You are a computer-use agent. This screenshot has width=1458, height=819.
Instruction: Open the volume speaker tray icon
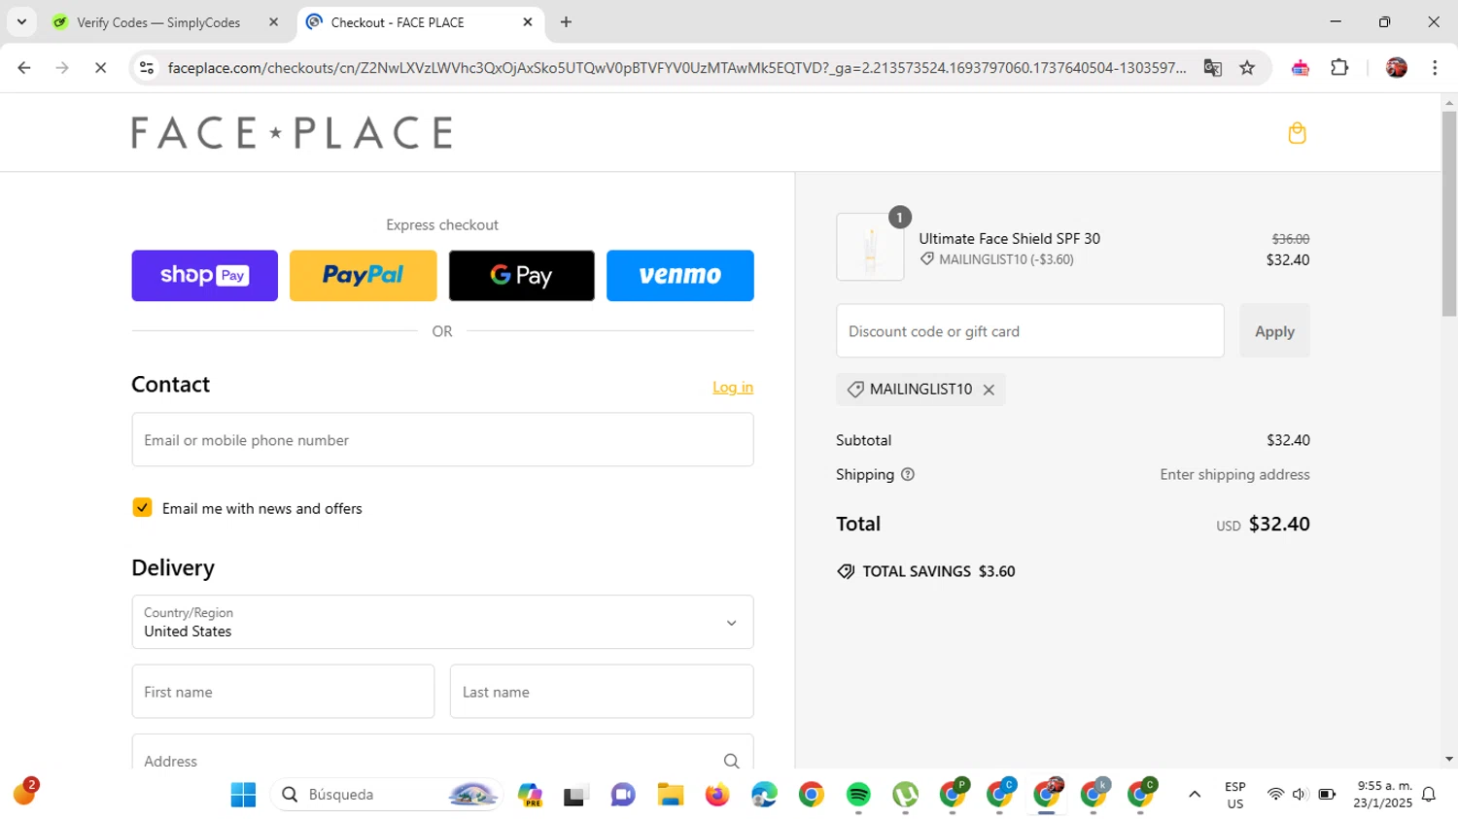click(x=1300, y=795)
